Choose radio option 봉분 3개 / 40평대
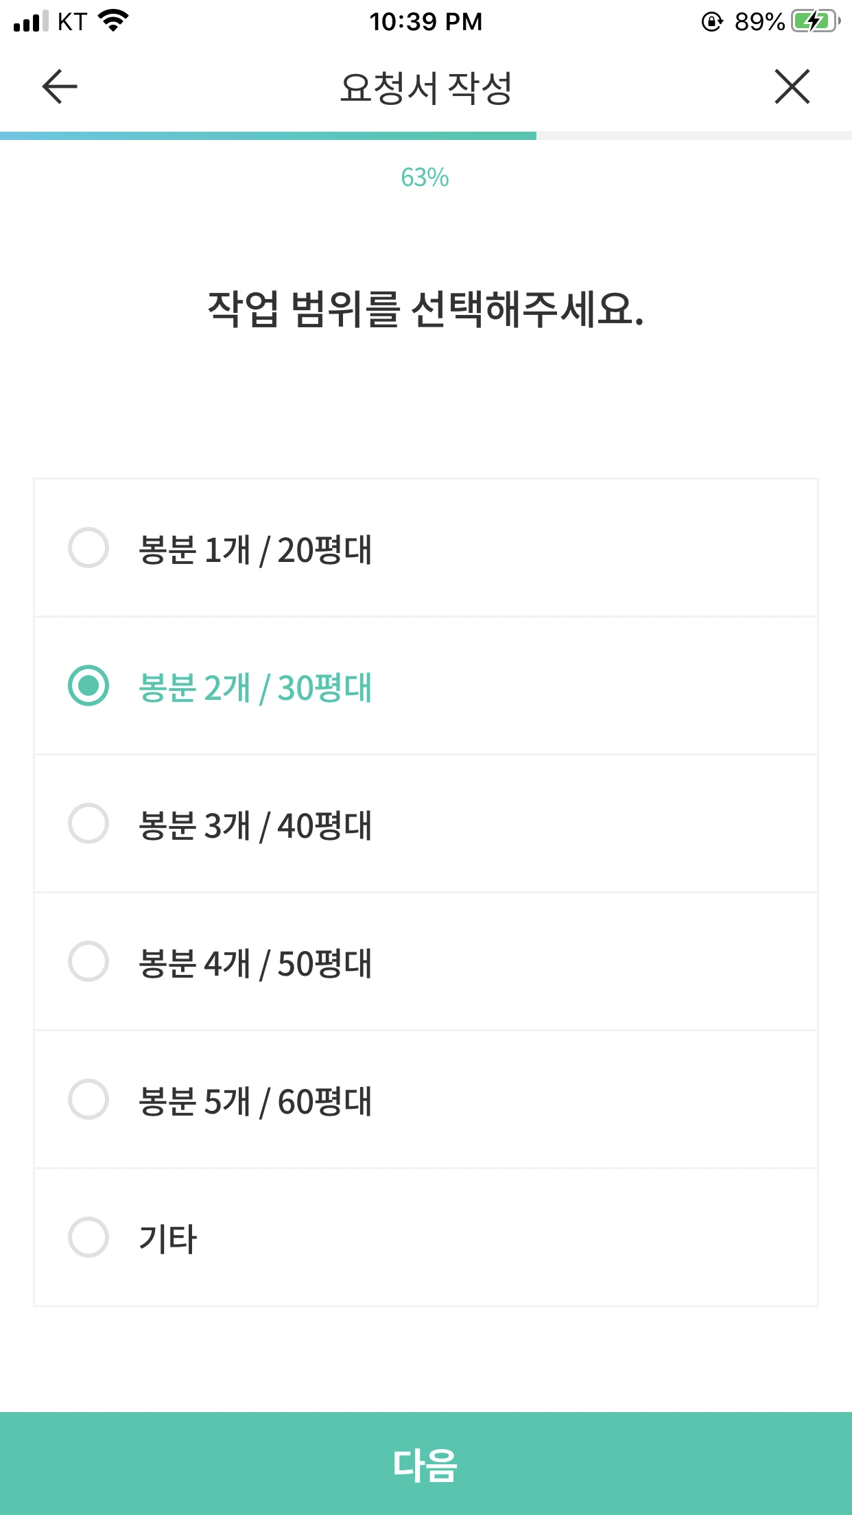 point(88,823)
